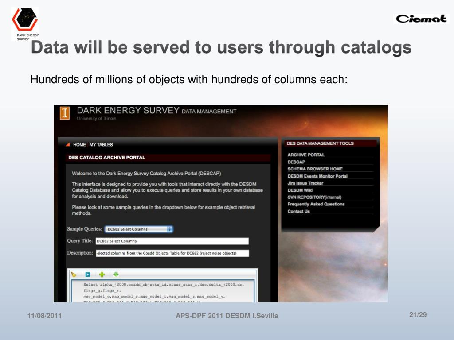This screenshot has width=454, height=340.
Task: Open the MY TABLES menu item
Action: pyautogui.click(x=101, y=145)
